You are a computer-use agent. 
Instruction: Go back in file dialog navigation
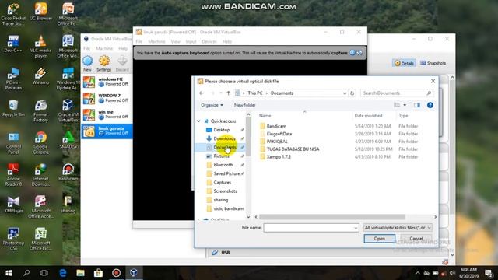tap(202, 93)
